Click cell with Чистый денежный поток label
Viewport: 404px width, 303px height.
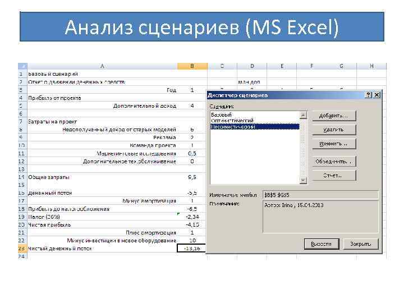[x=102, y=249]
